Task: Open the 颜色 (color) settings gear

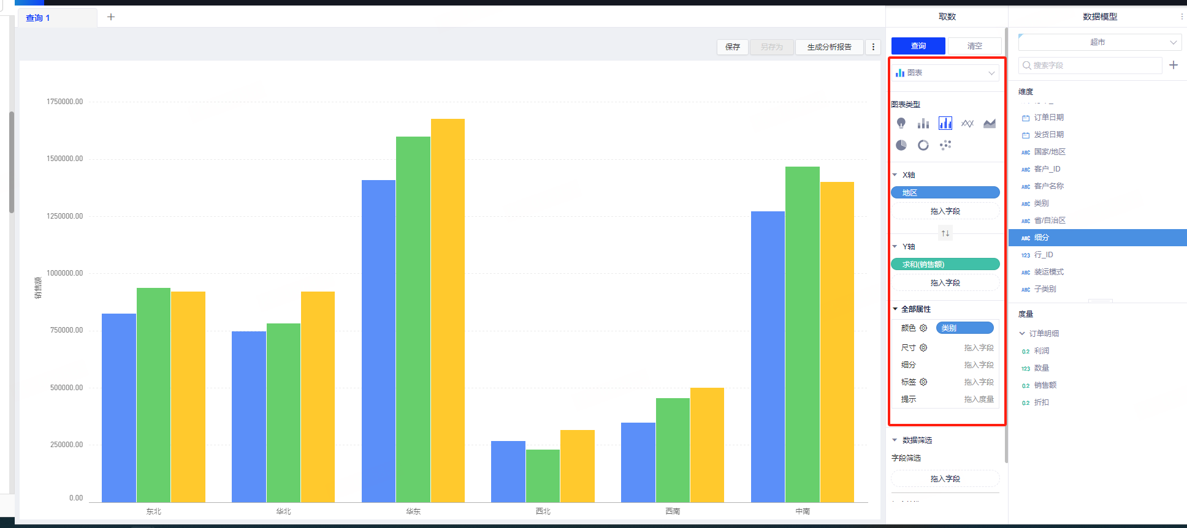Action: click(x=923, y=328)
